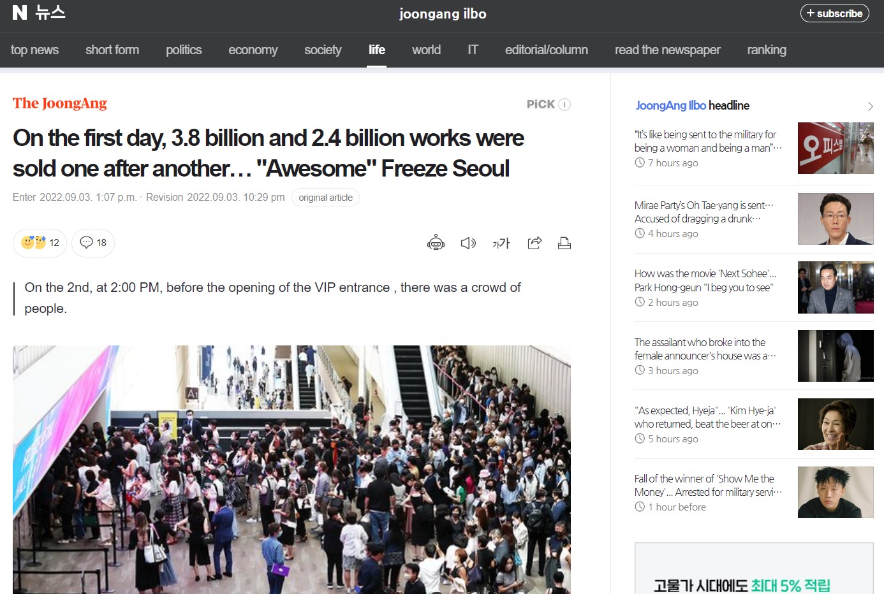This screenshot has height=594, width=884.
Task: Print the article using printer icon
Action: click(x=564, y=243)
